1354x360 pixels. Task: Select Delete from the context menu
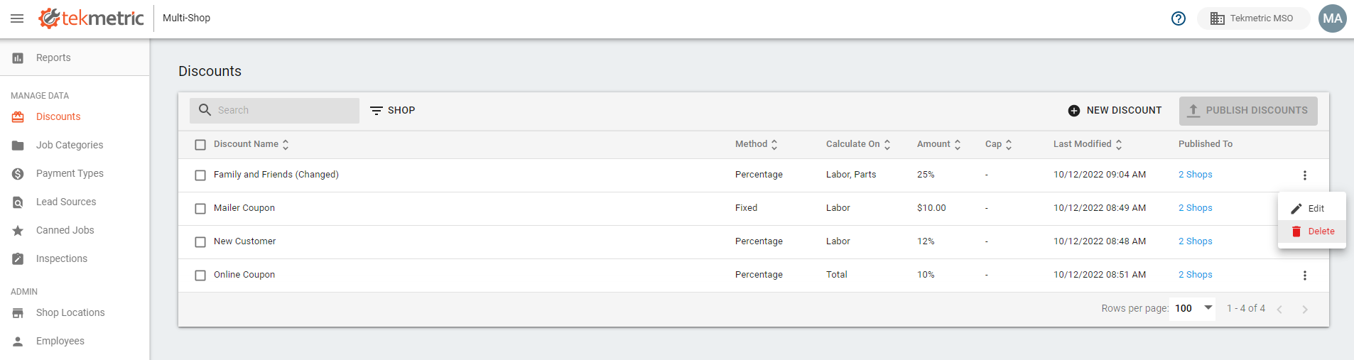point(1312,231)
